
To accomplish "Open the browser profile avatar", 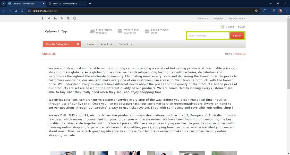I will (280, 11).
